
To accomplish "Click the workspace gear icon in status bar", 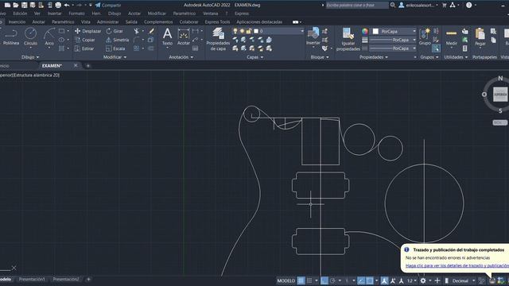I will tap(423, 280).
